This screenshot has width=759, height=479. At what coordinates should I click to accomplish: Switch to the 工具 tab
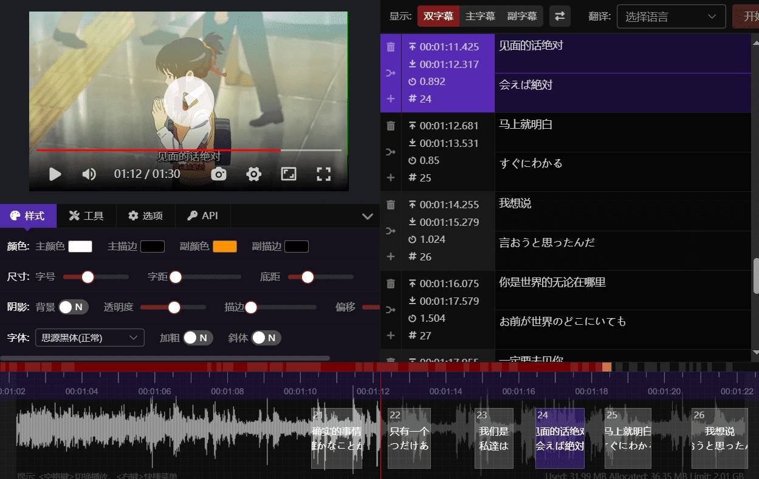[86, 216]
